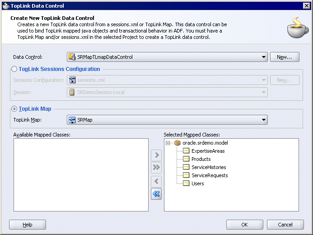Click the New button next to sessions.xml
The image size is (313, 235).
pos(285,80)
